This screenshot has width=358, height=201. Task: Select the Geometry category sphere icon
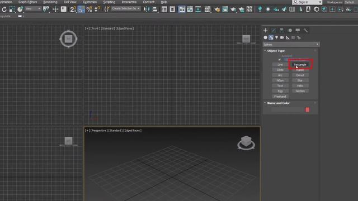pyautogui.click(x=265, y=37)
